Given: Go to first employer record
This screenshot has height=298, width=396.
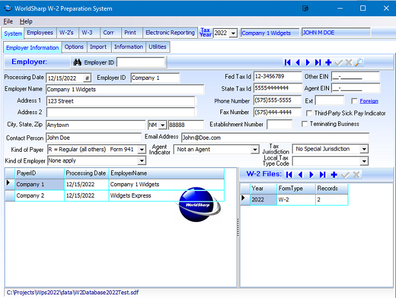Looking at the screenshot, I should tap(287, 62).
